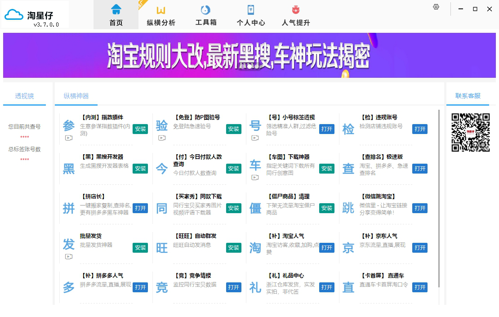Viewport: 499px width, 317px height.
Task: Install 【买家秀】同款下载
Action: click(234, 208)
